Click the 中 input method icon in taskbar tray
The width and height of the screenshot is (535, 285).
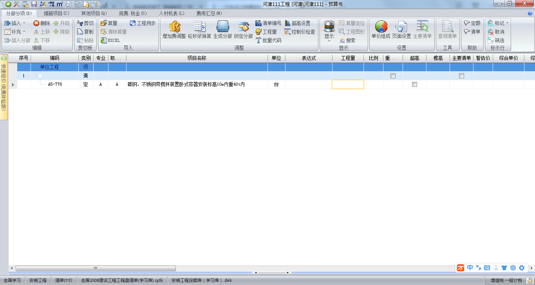coord(469,267)
